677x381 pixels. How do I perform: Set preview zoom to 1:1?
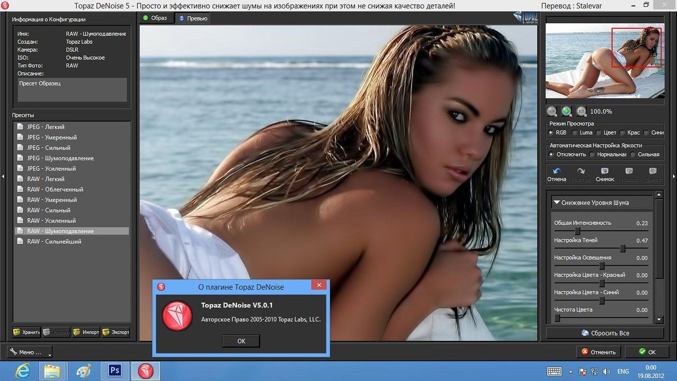(581, 111)
